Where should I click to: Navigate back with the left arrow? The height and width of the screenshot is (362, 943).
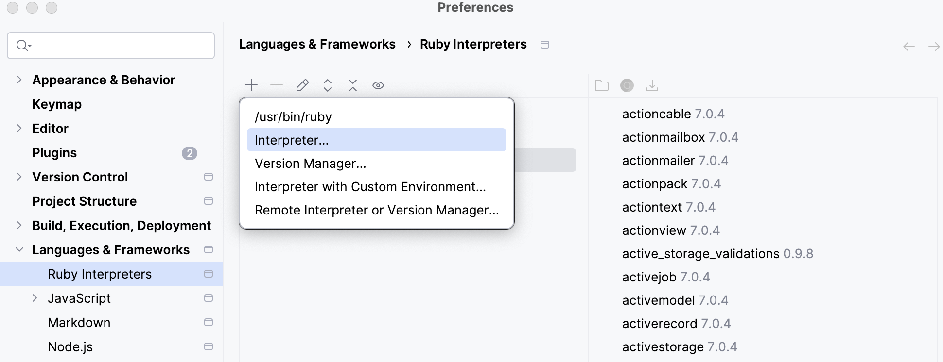point(908,47)
